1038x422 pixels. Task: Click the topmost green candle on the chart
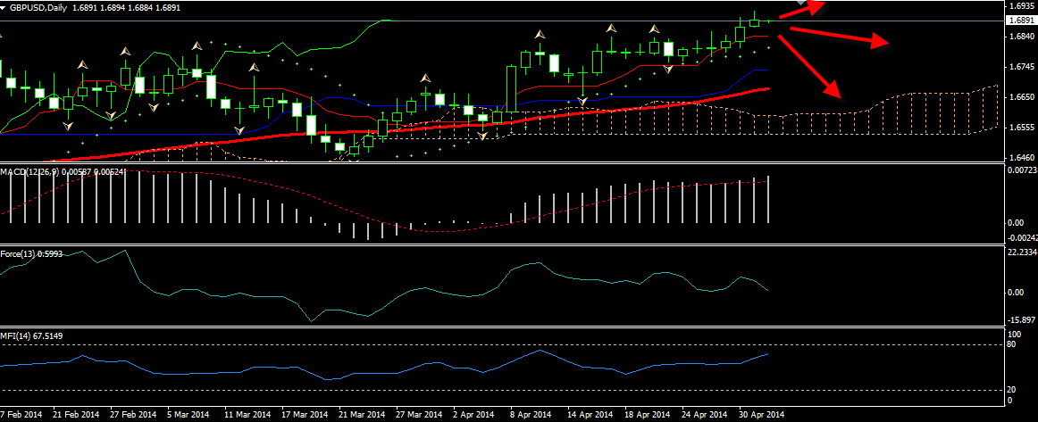tap(755, 21)
